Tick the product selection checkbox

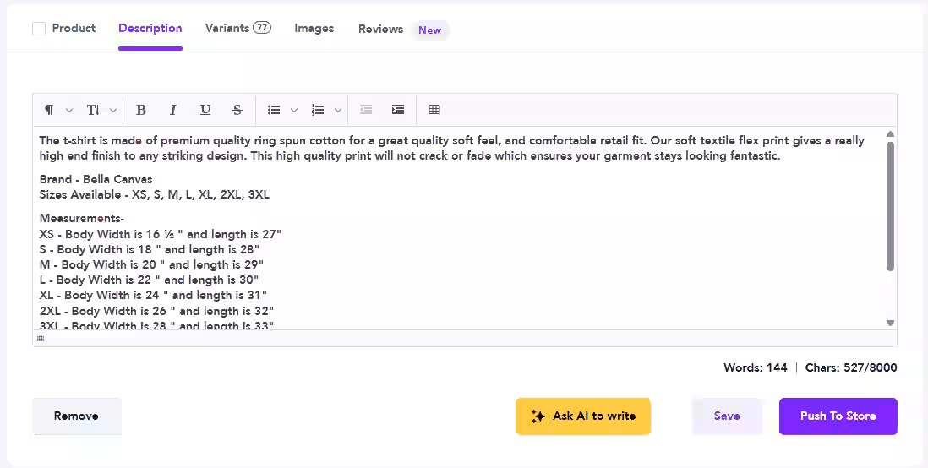point(39,29)
